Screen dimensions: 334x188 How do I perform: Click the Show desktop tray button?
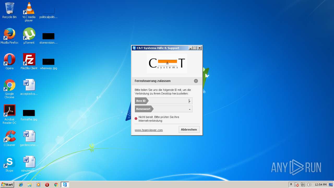point(331,185)
